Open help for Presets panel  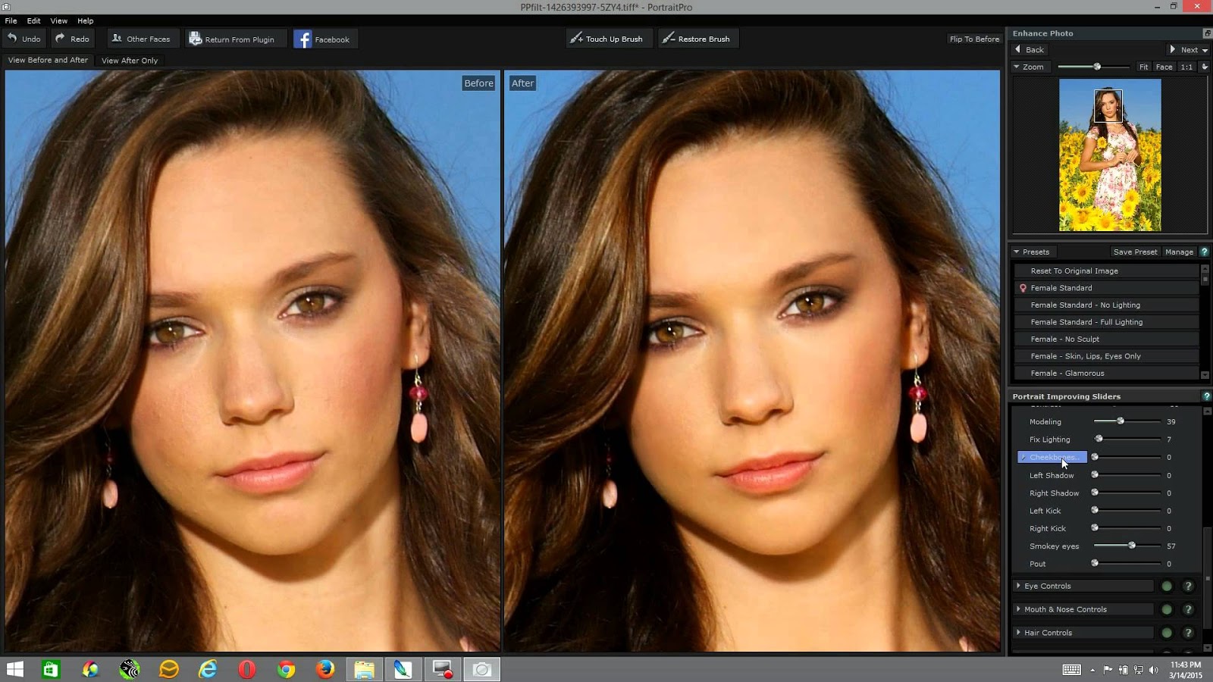coord(1205,252)
